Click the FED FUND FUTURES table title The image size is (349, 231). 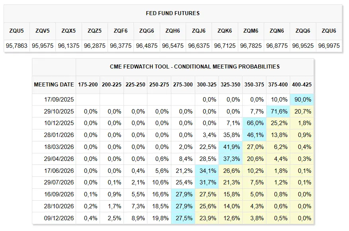(173, 13)
